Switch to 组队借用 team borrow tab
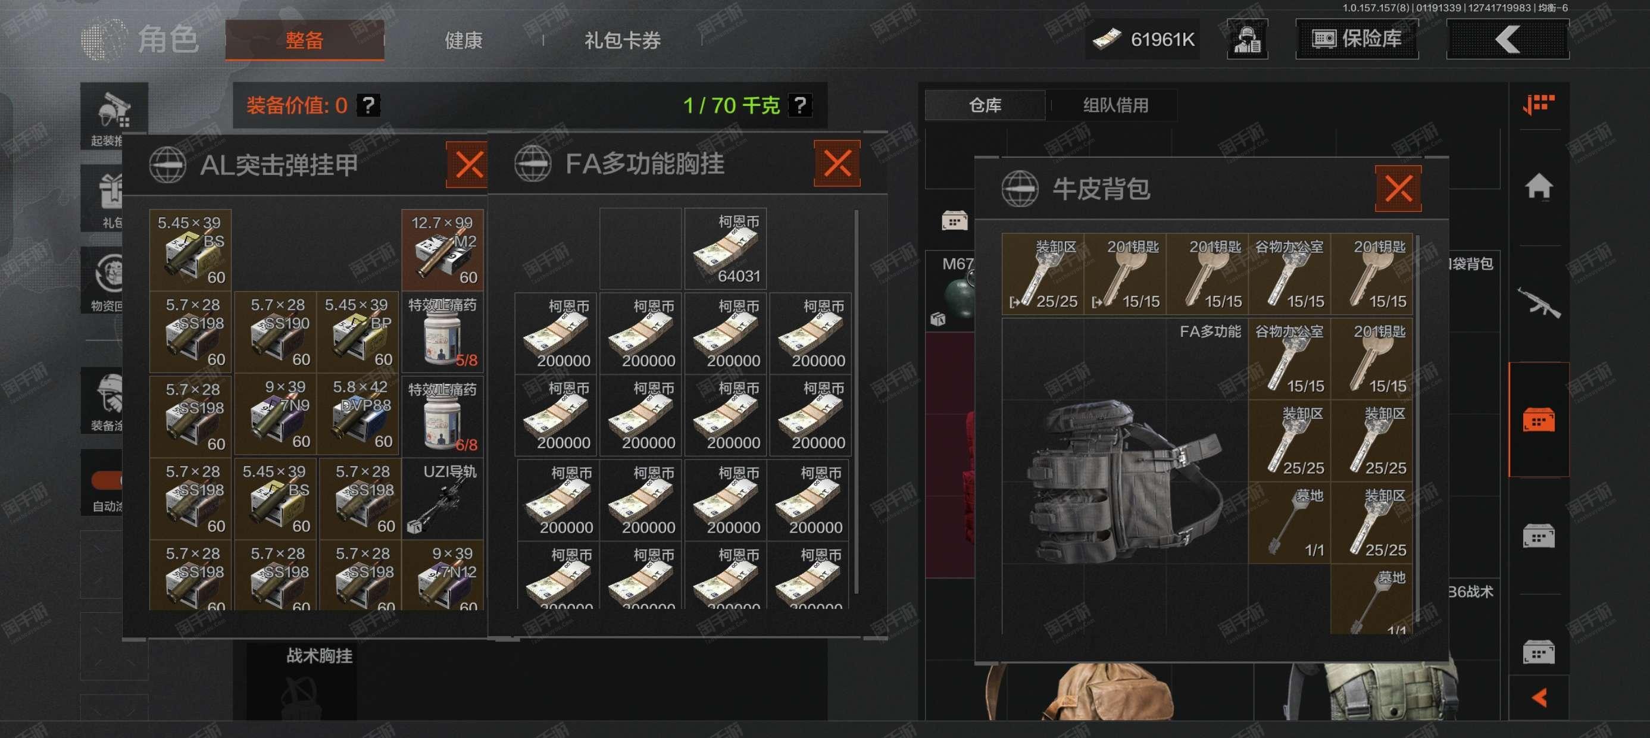This screenshot has height=738, width=1650. click(1115, 106)
